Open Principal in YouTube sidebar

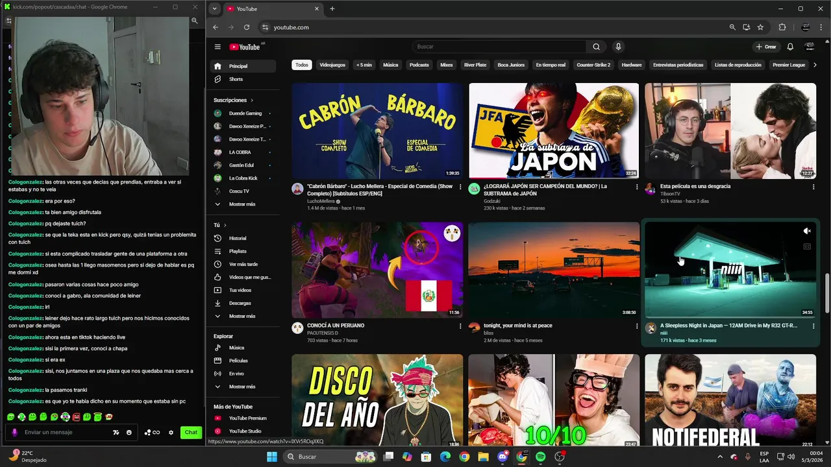point(243,66)
